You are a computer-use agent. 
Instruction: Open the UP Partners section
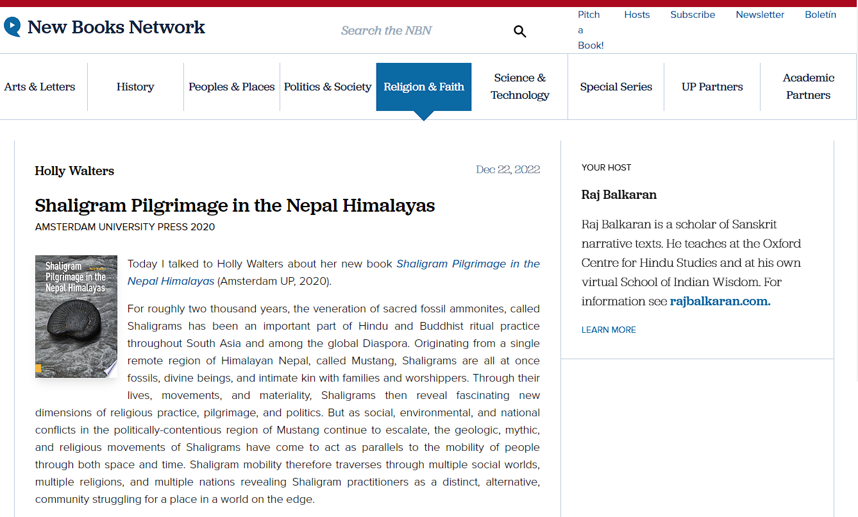pyautogui.click(x=712, y=87)
